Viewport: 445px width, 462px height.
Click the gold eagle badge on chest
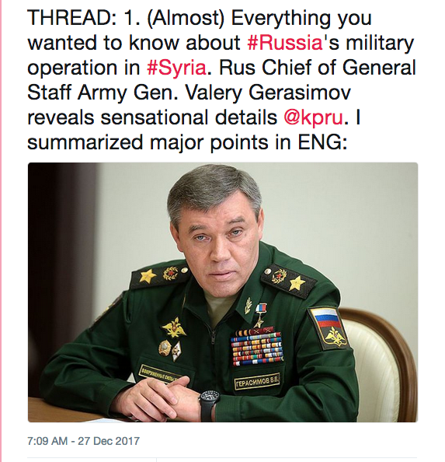(173, 327)
